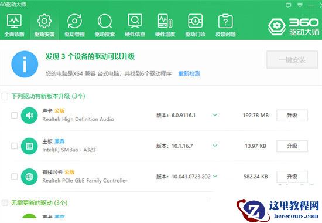Tick the 无需更新的驱动 checkbox
The image size is (322, 223).
pyautogui.click(x=5, y=203)
